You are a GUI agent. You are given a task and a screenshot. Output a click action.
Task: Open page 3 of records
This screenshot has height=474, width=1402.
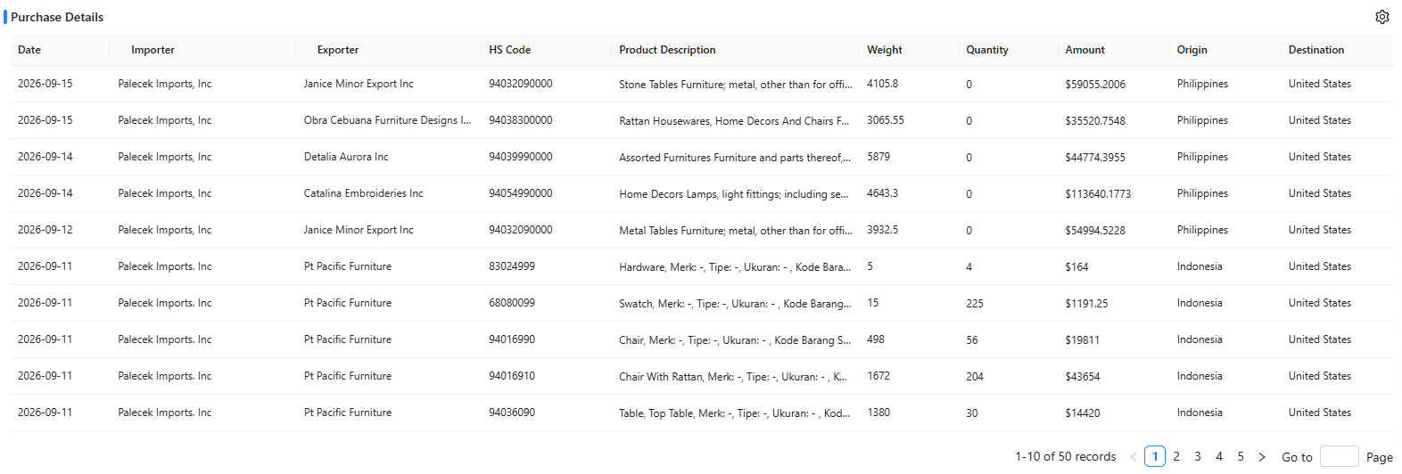click(1198, 456)
